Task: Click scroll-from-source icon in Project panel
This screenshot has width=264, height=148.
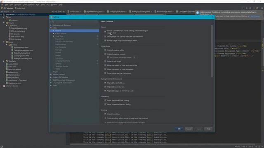Action: click(53, 12)
